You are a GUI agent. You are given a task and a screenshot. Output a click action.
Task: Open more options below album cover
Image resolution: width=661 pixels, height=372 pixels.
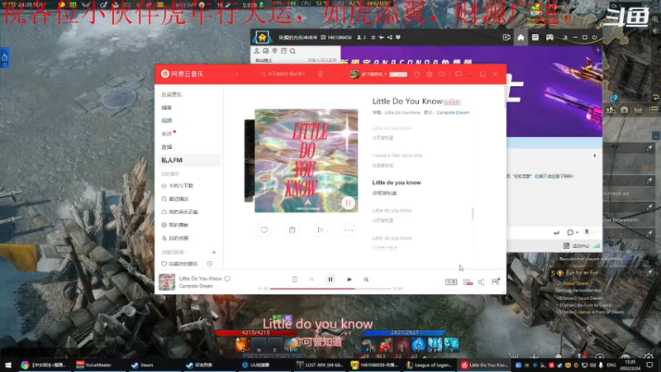[349, 230]
